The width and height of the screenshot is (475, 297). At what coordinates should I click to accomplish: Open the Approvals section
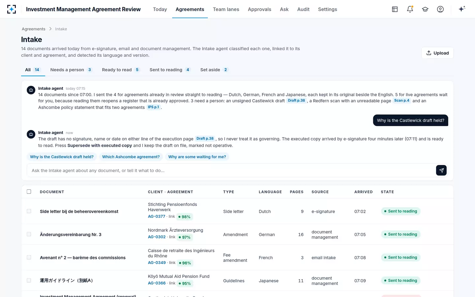[260, 9]
